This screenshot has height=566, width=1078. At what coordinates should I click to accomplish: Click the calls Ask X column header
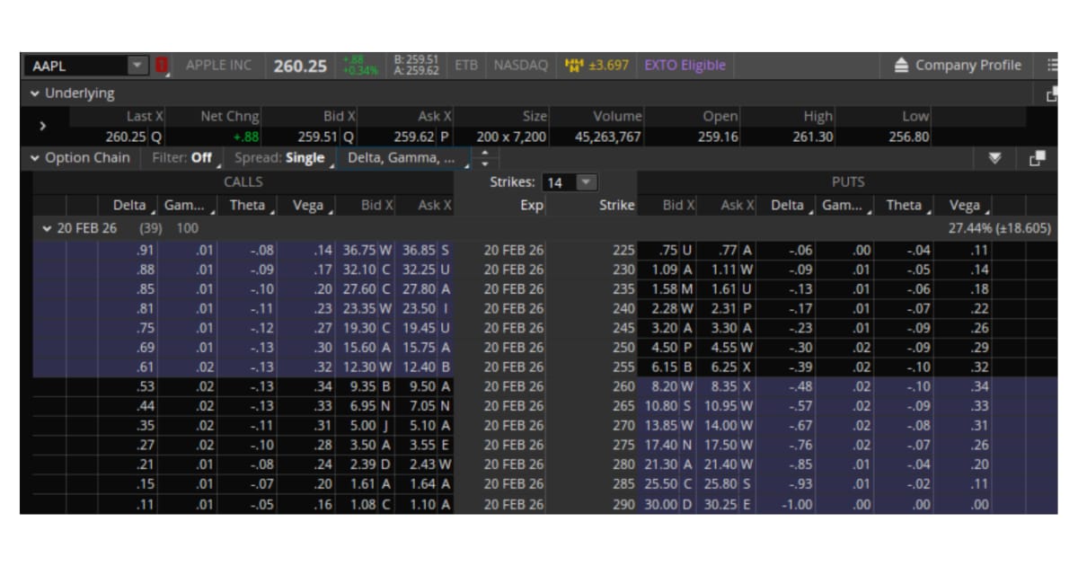click(x=425, y=205)
